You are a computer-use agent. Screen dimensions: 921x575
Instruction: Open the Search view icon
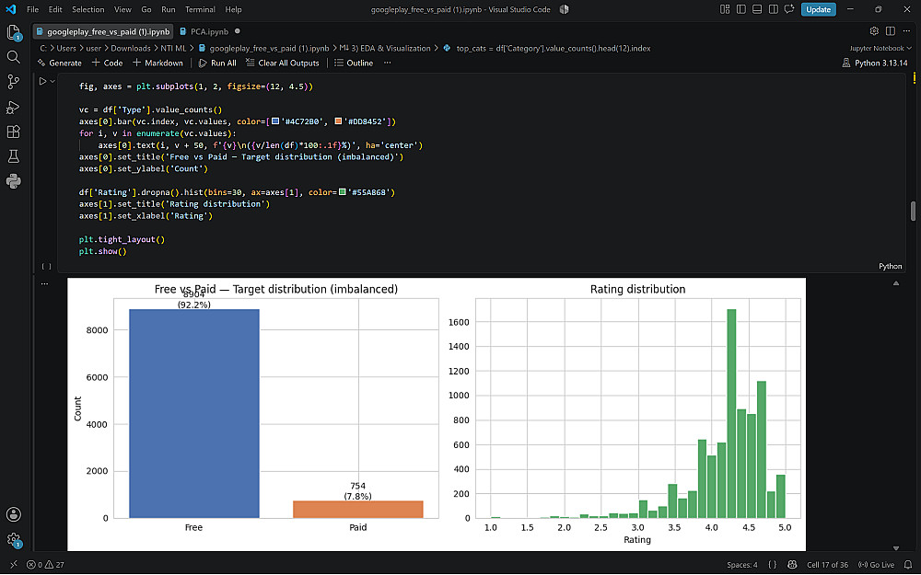click(13, 57)
